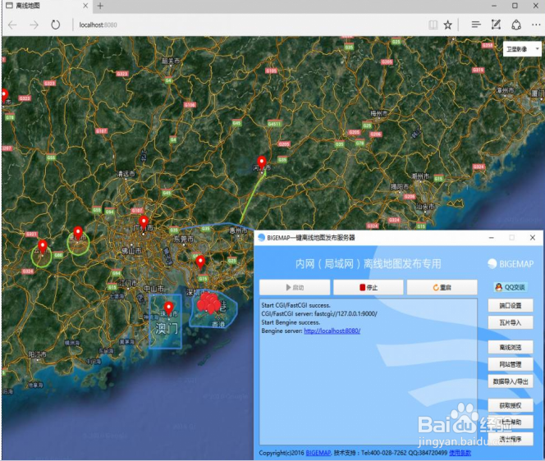Click the 数据导入/导出 button
This screenshot has width=545, height=461.
click(x=511, y=381)
